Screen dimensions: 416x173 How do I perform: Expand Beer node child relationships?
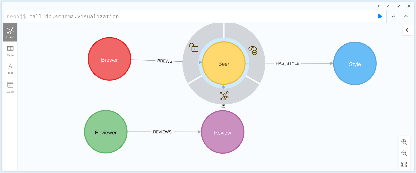224,96
